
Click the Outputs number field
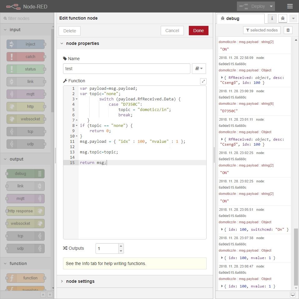click(x=107, y=248)
